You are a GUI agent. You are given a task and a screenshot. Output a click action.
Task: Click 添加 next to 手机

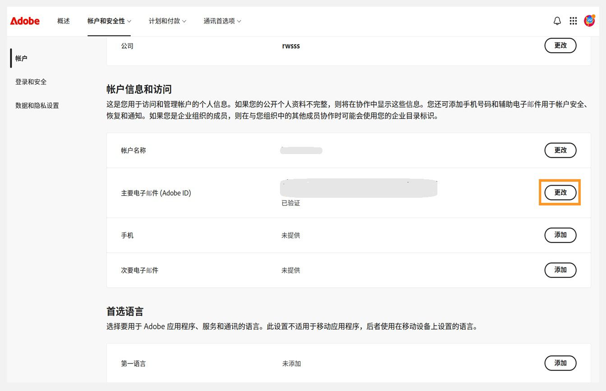[x=560, y=235]
